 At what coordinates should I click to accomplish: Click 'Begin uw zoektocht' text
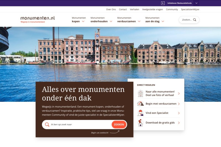point(100,133)
